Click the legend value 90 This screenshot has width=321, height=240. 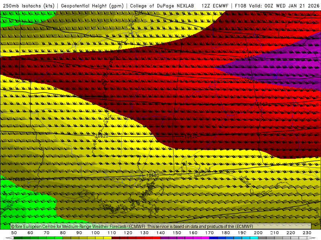pyautogui.click(x=79, y=233)
